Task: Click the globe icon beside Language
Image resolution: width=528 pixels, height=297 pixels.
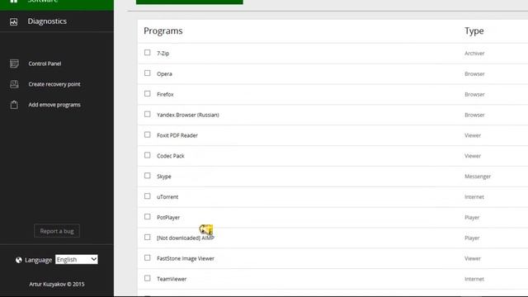Action: click(19, 260)
